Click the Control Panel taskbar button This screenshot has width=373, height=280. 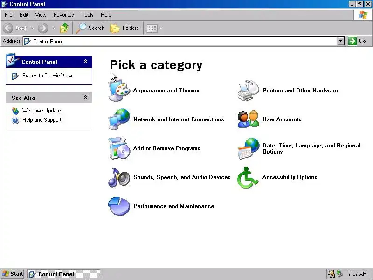(64, 274)
